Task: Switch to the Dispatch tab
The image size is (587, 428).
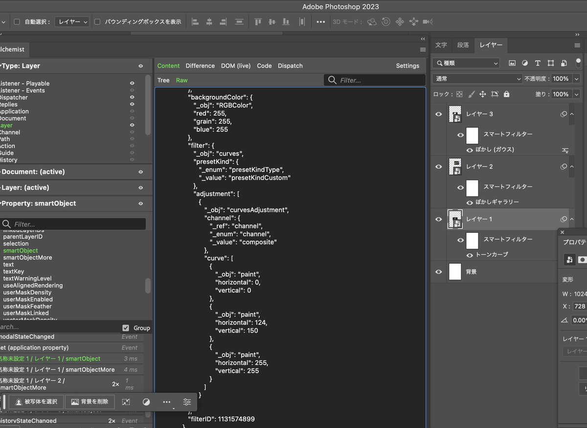Action: pyautogui.click(x=290, y=66)
